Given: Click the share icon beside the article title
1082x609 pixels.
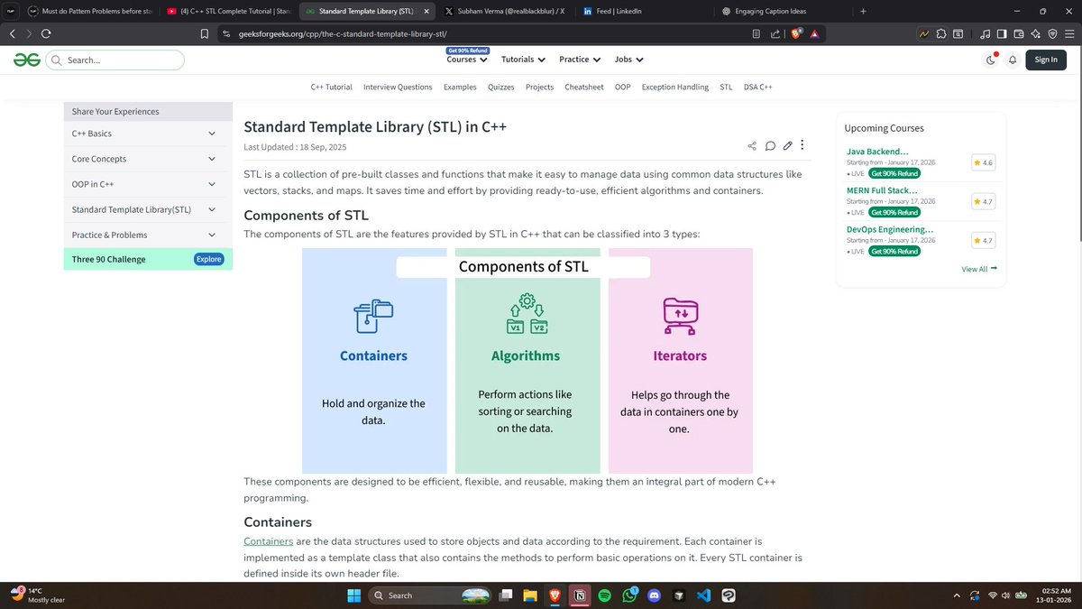Looking at the screenshot, I should 752,145.
